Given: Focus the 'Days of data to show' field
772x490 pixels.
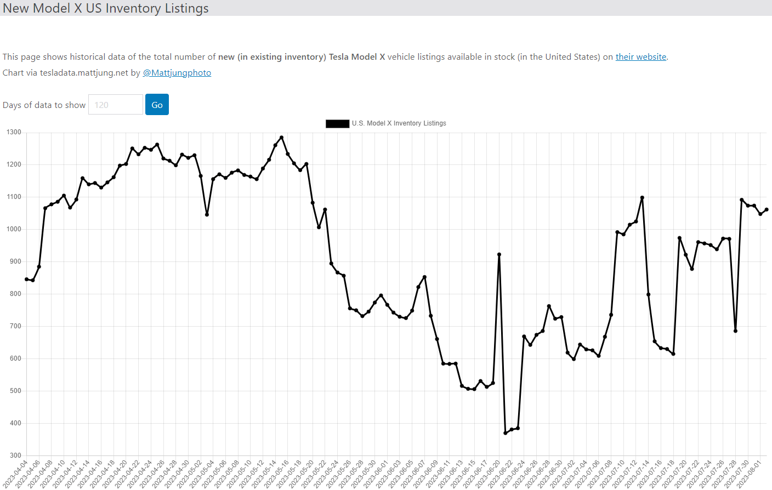Looking at the screenshot, I should click(116, 105).
